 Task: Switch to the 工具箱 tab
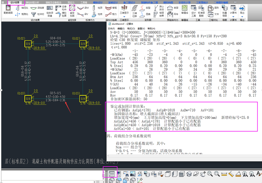(x=84, y=2)
